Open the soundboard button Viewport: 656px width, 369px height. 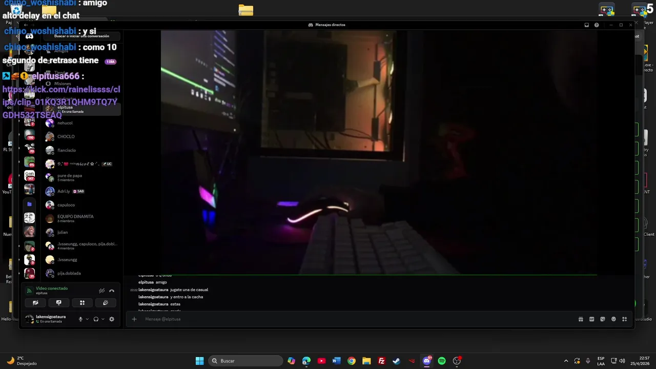pyautogui.click(x=106, y=303)
